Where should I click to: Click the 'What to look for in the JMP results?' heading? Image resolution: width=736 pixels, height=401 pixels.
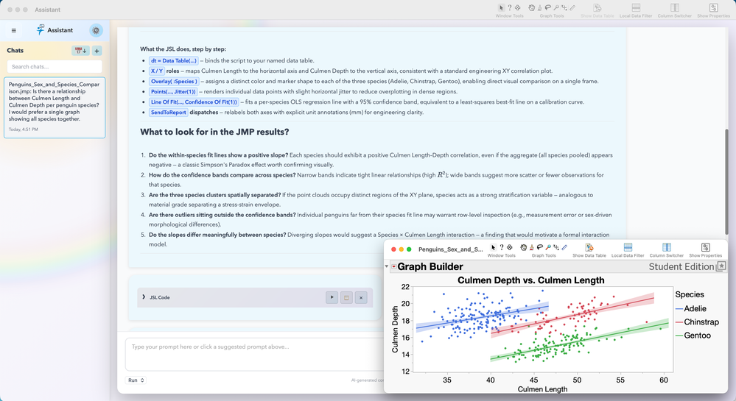tap(214, 132)
